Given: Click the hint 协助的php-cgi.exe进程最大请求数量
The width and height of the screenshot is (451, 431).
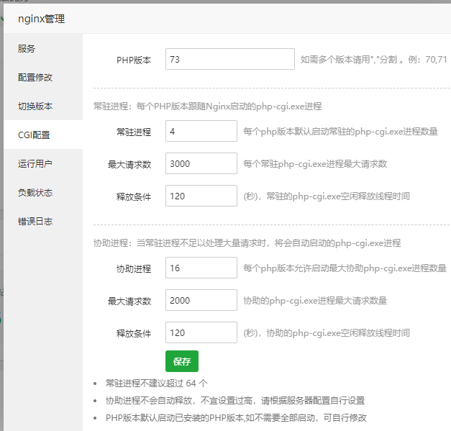Looking at the screenshot, I should click(315, 301).
